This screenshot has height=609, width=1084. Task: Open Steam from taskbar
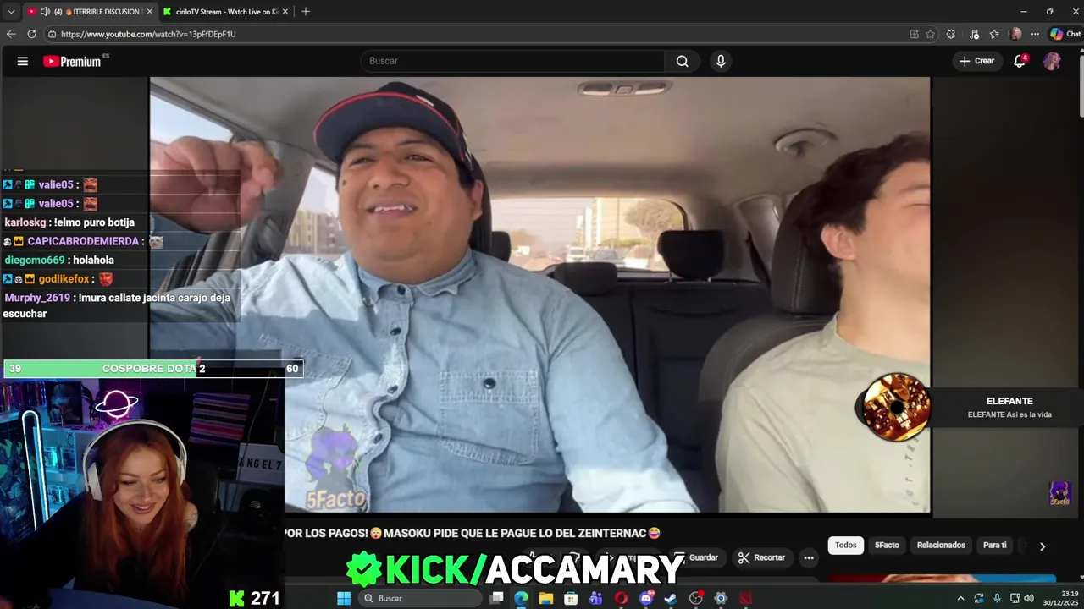coord(671,598)
